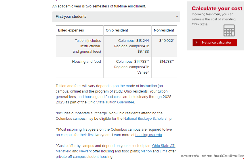The width and height of the screenshot is (244, 159).
Task: Click the Columbus $13,244 tuition value
Action: click(x=134, y=41)
